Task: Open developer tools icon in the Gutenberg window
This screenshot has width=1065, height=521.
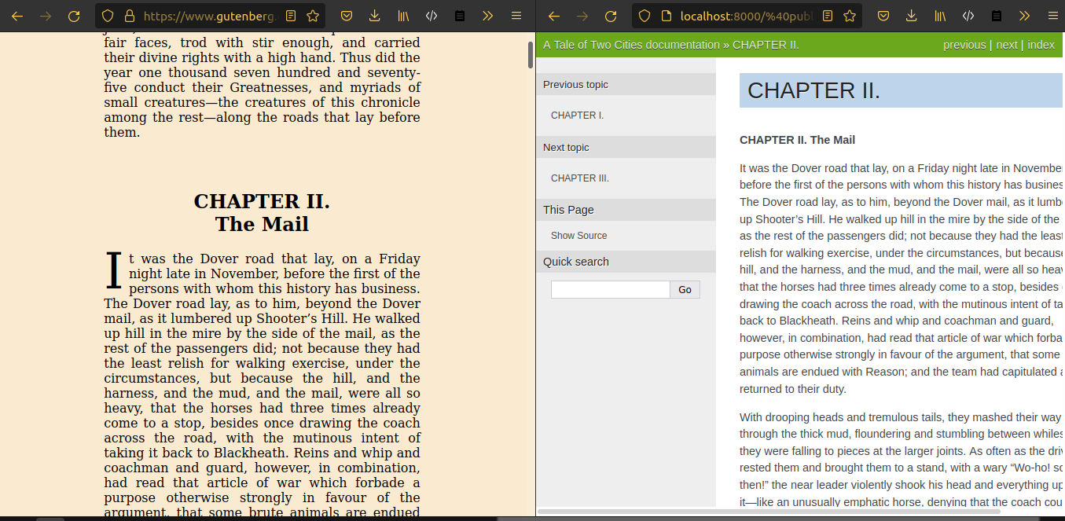Action: (432, 16)
